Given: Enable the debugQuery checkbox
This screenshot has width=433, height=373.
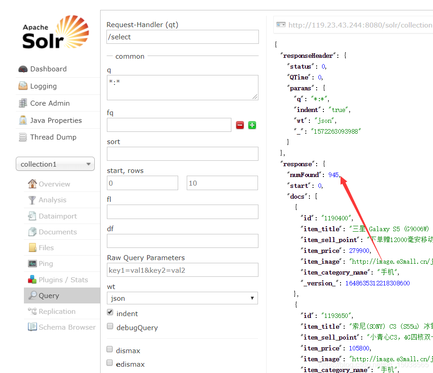Looking at the screenshot, I should pos(110,326).
